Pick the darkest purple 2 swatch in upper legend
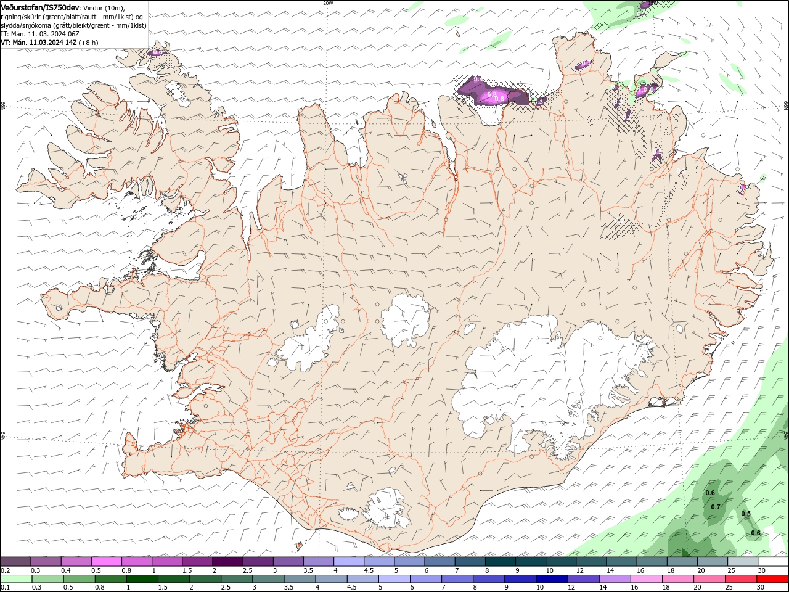The image size is (789, 592). pos(227,562)
